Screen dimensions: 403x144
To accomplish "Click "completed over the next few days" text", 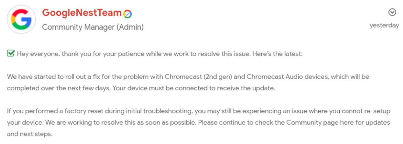I will [59, 88].
